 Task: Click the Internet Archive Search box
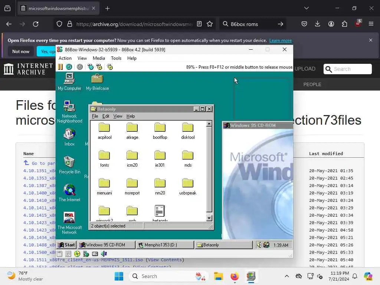coord(347,69)
